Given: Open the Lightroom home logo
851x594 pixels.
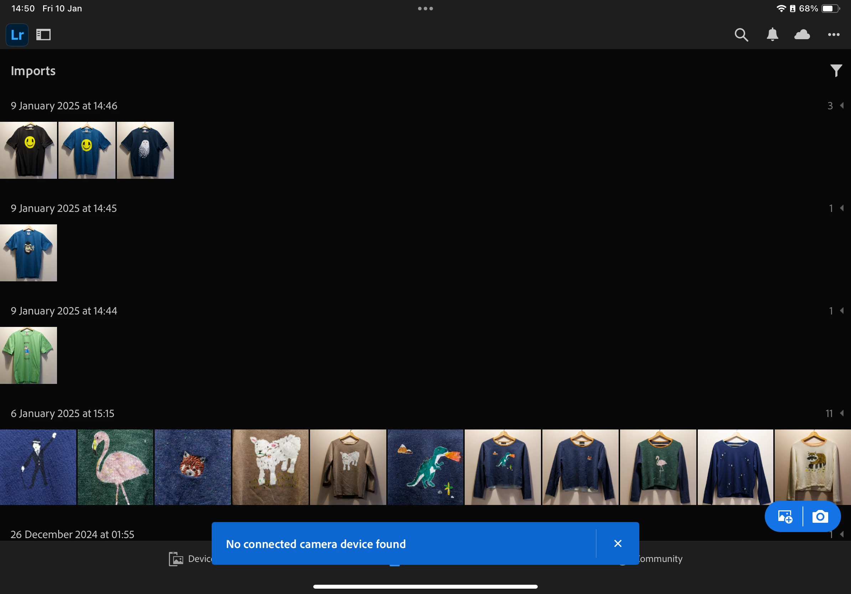Looking at the screenshot, I should 17,35.
